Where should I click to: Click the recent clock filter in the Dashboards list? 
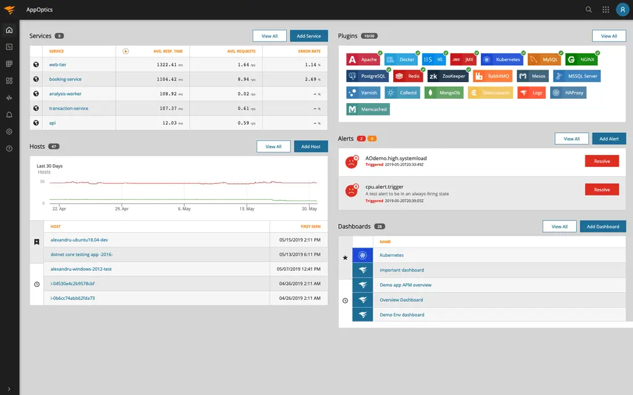pos(345,300)
